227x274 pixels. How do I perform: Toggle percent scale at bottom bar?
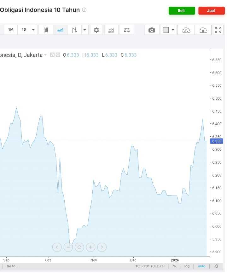point(174,266)
